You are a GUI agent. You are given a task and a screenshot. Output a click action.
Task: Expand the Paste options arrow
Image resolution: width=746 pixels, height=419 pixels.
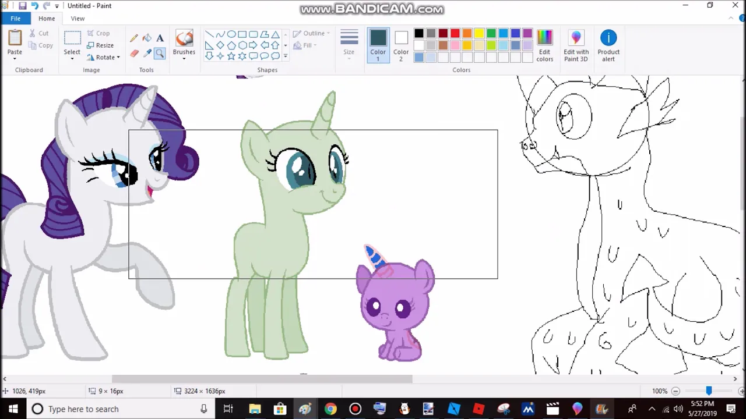click(x=15, y=59)
